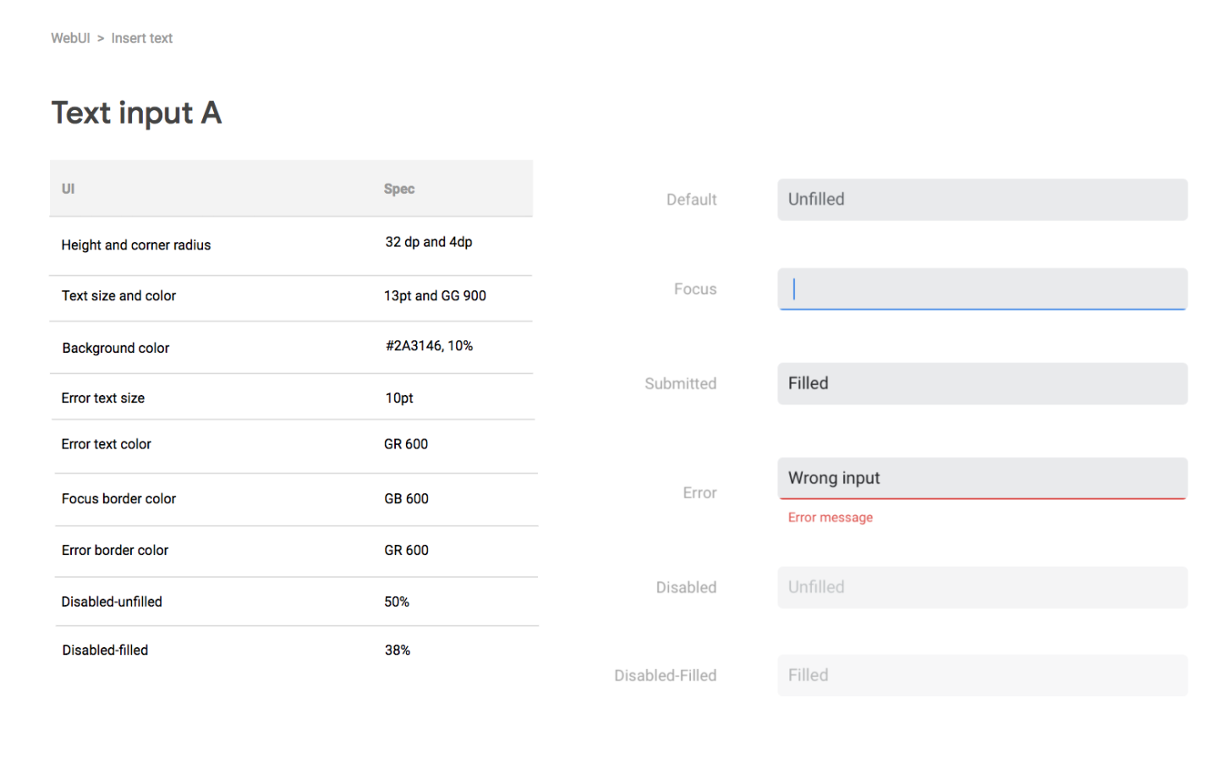Viewport: 1218px width, 758px height.
Task: Click the Text size and color spec value
Action: click(x=435, y=295)
